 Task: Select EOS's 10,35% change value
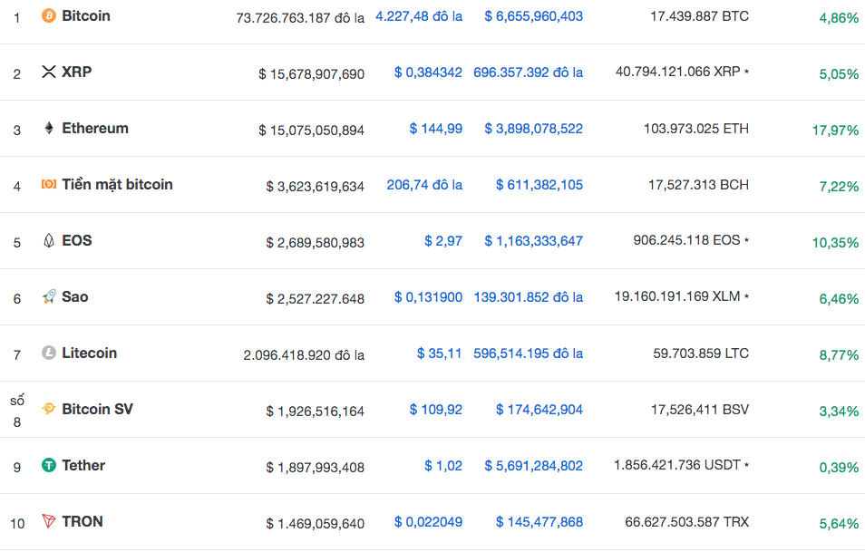click(x=835, y=243)
